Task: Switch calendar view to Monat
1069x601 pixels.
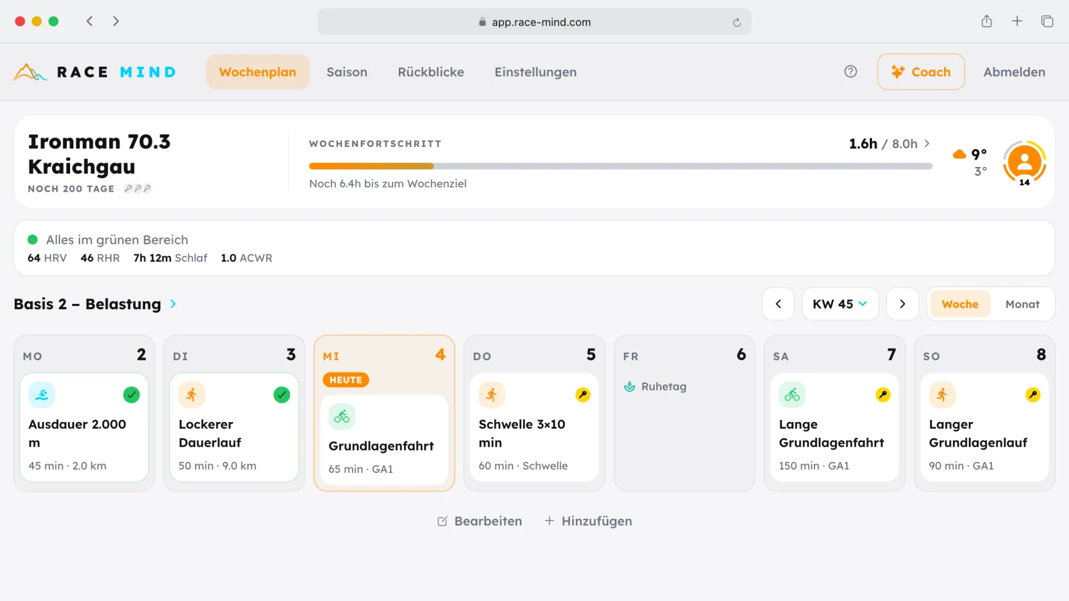Action: coord(1022,304)
